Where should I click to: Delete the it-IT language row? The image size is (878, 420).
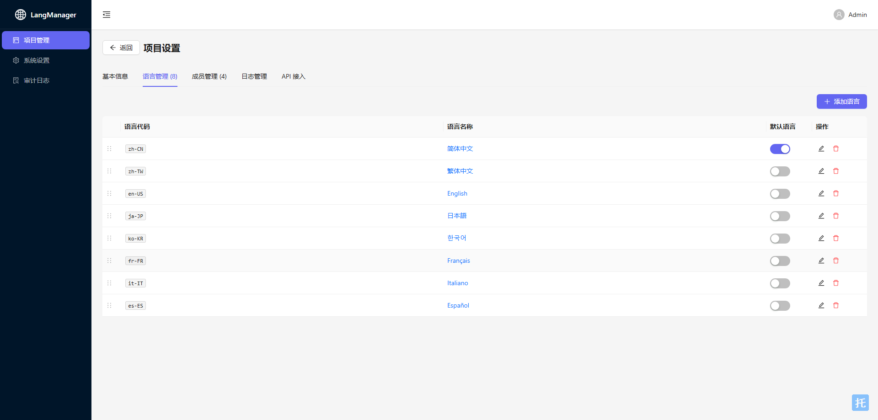click(836, 283)
